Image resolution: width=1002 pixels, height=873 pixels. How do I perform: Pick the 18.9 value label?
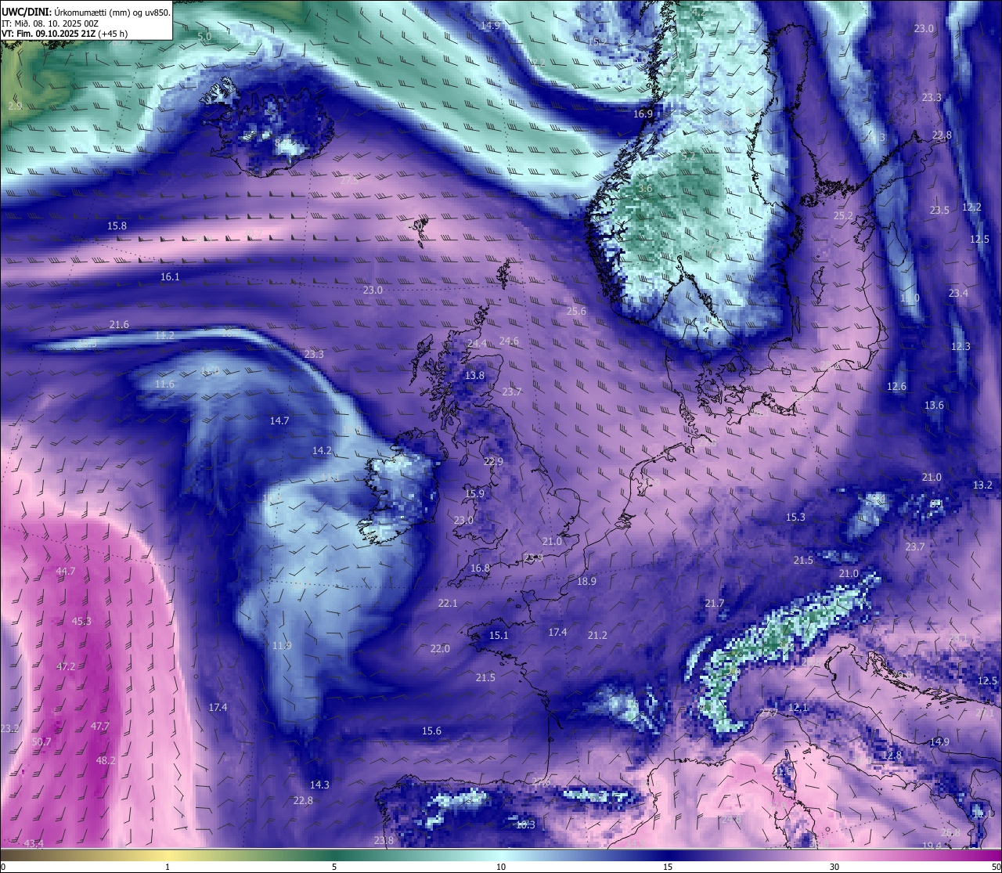point(586,581)
